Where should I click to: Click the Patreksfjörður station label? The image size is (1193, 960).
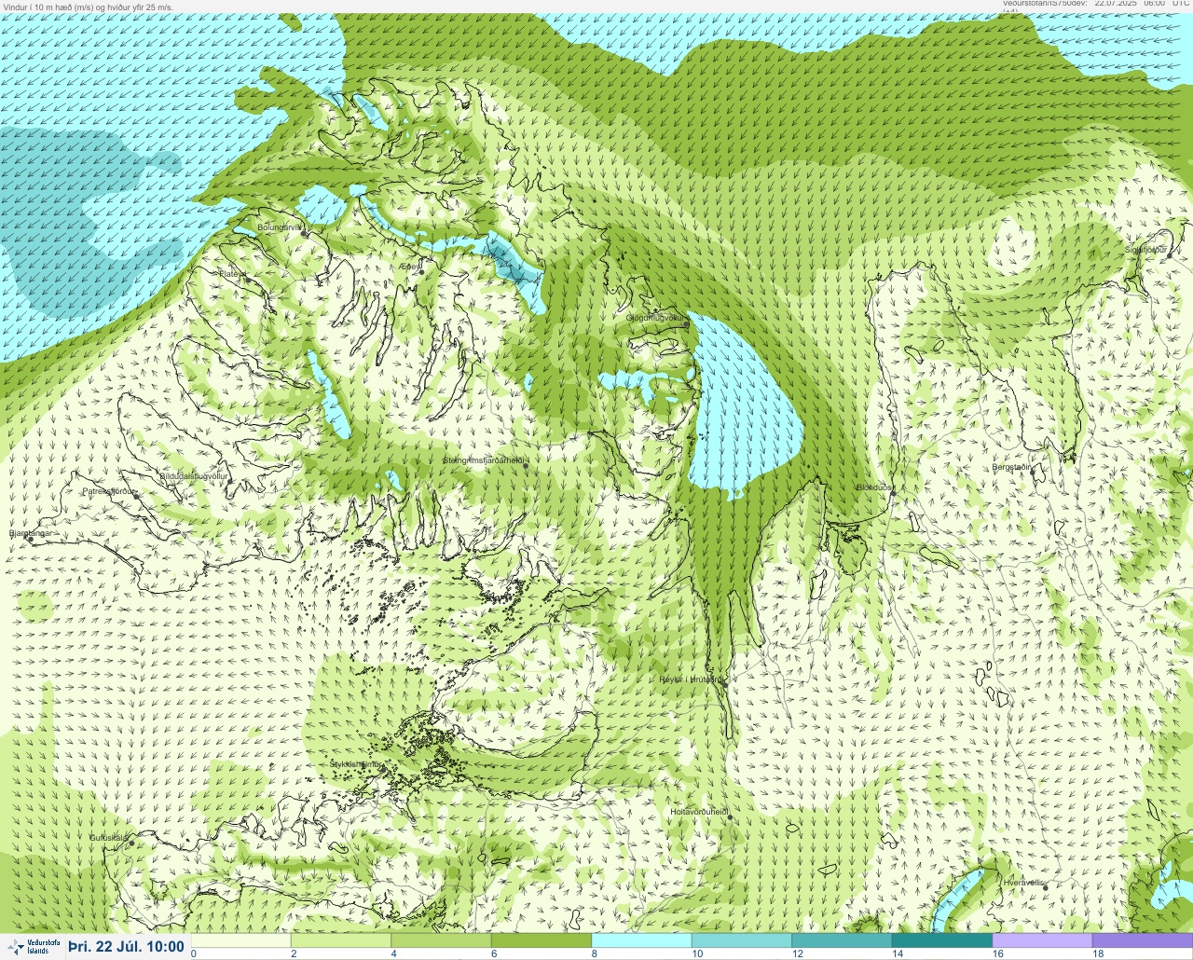(109, 491)
